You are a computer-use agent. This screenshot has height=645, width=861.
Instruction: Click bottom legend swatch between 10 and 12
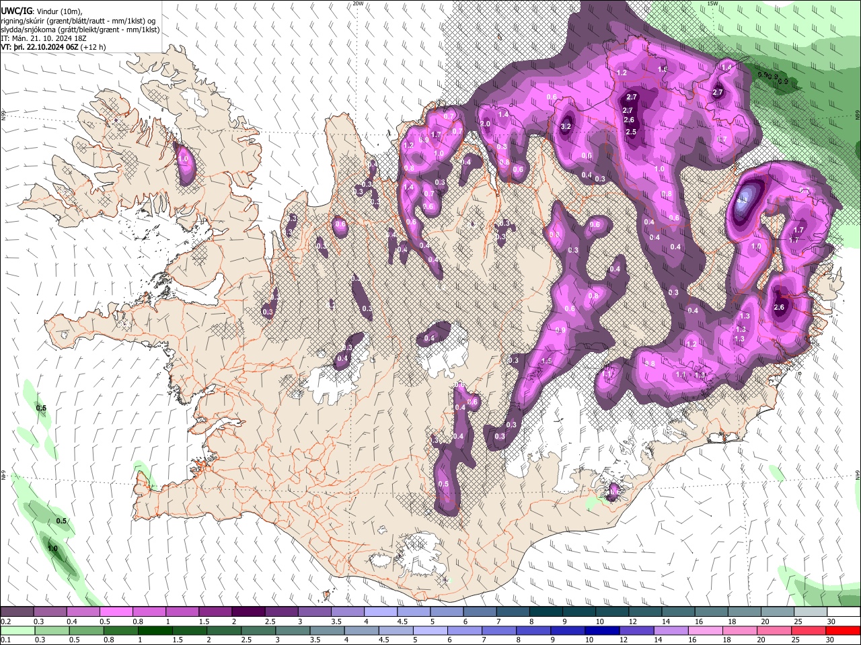(x=603, y=631)
